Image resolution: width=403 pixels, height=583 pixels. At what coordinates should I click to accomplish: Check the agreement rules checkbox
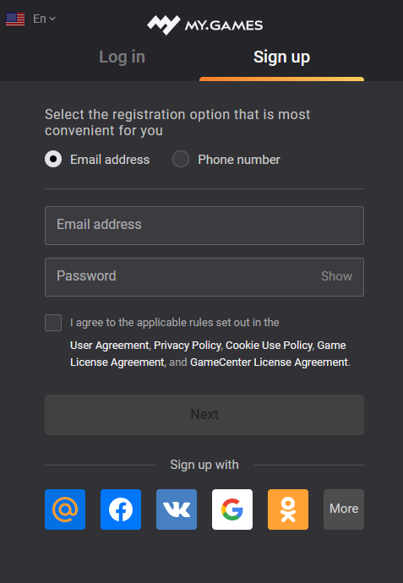point(53,323)
